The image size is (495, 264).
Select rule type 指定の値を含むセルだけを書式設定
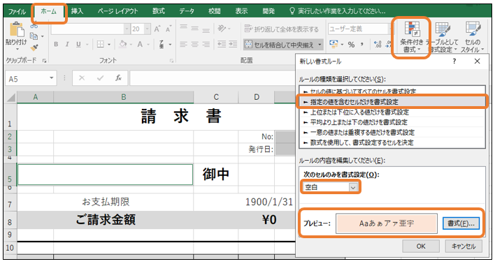392,102
